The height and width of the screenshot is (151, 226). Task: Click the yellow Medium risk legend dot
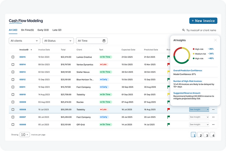[194, 54]
